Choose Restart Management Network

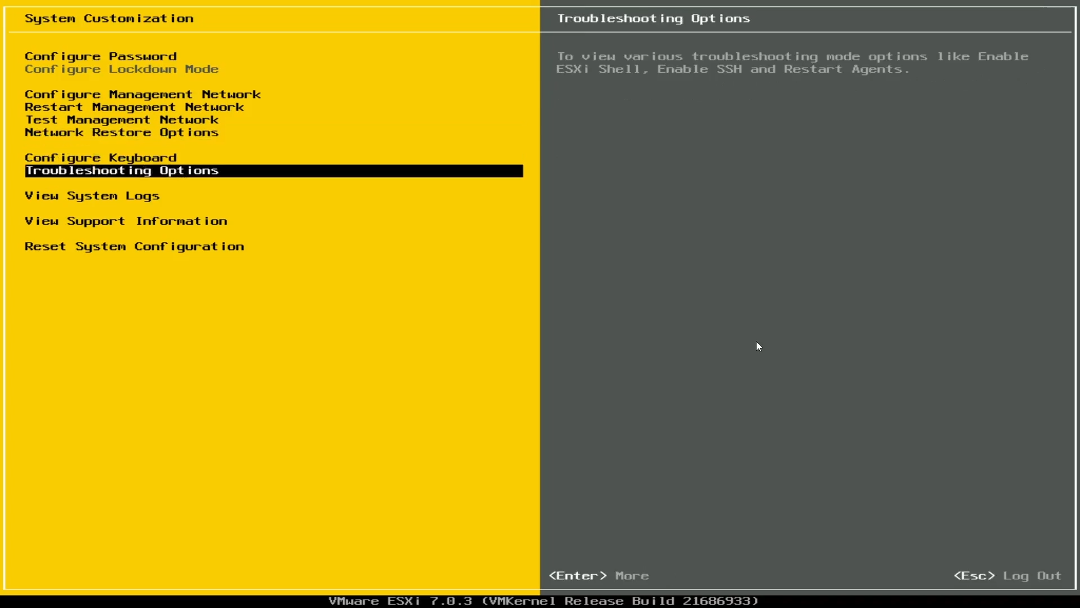(x=134, y=107)
